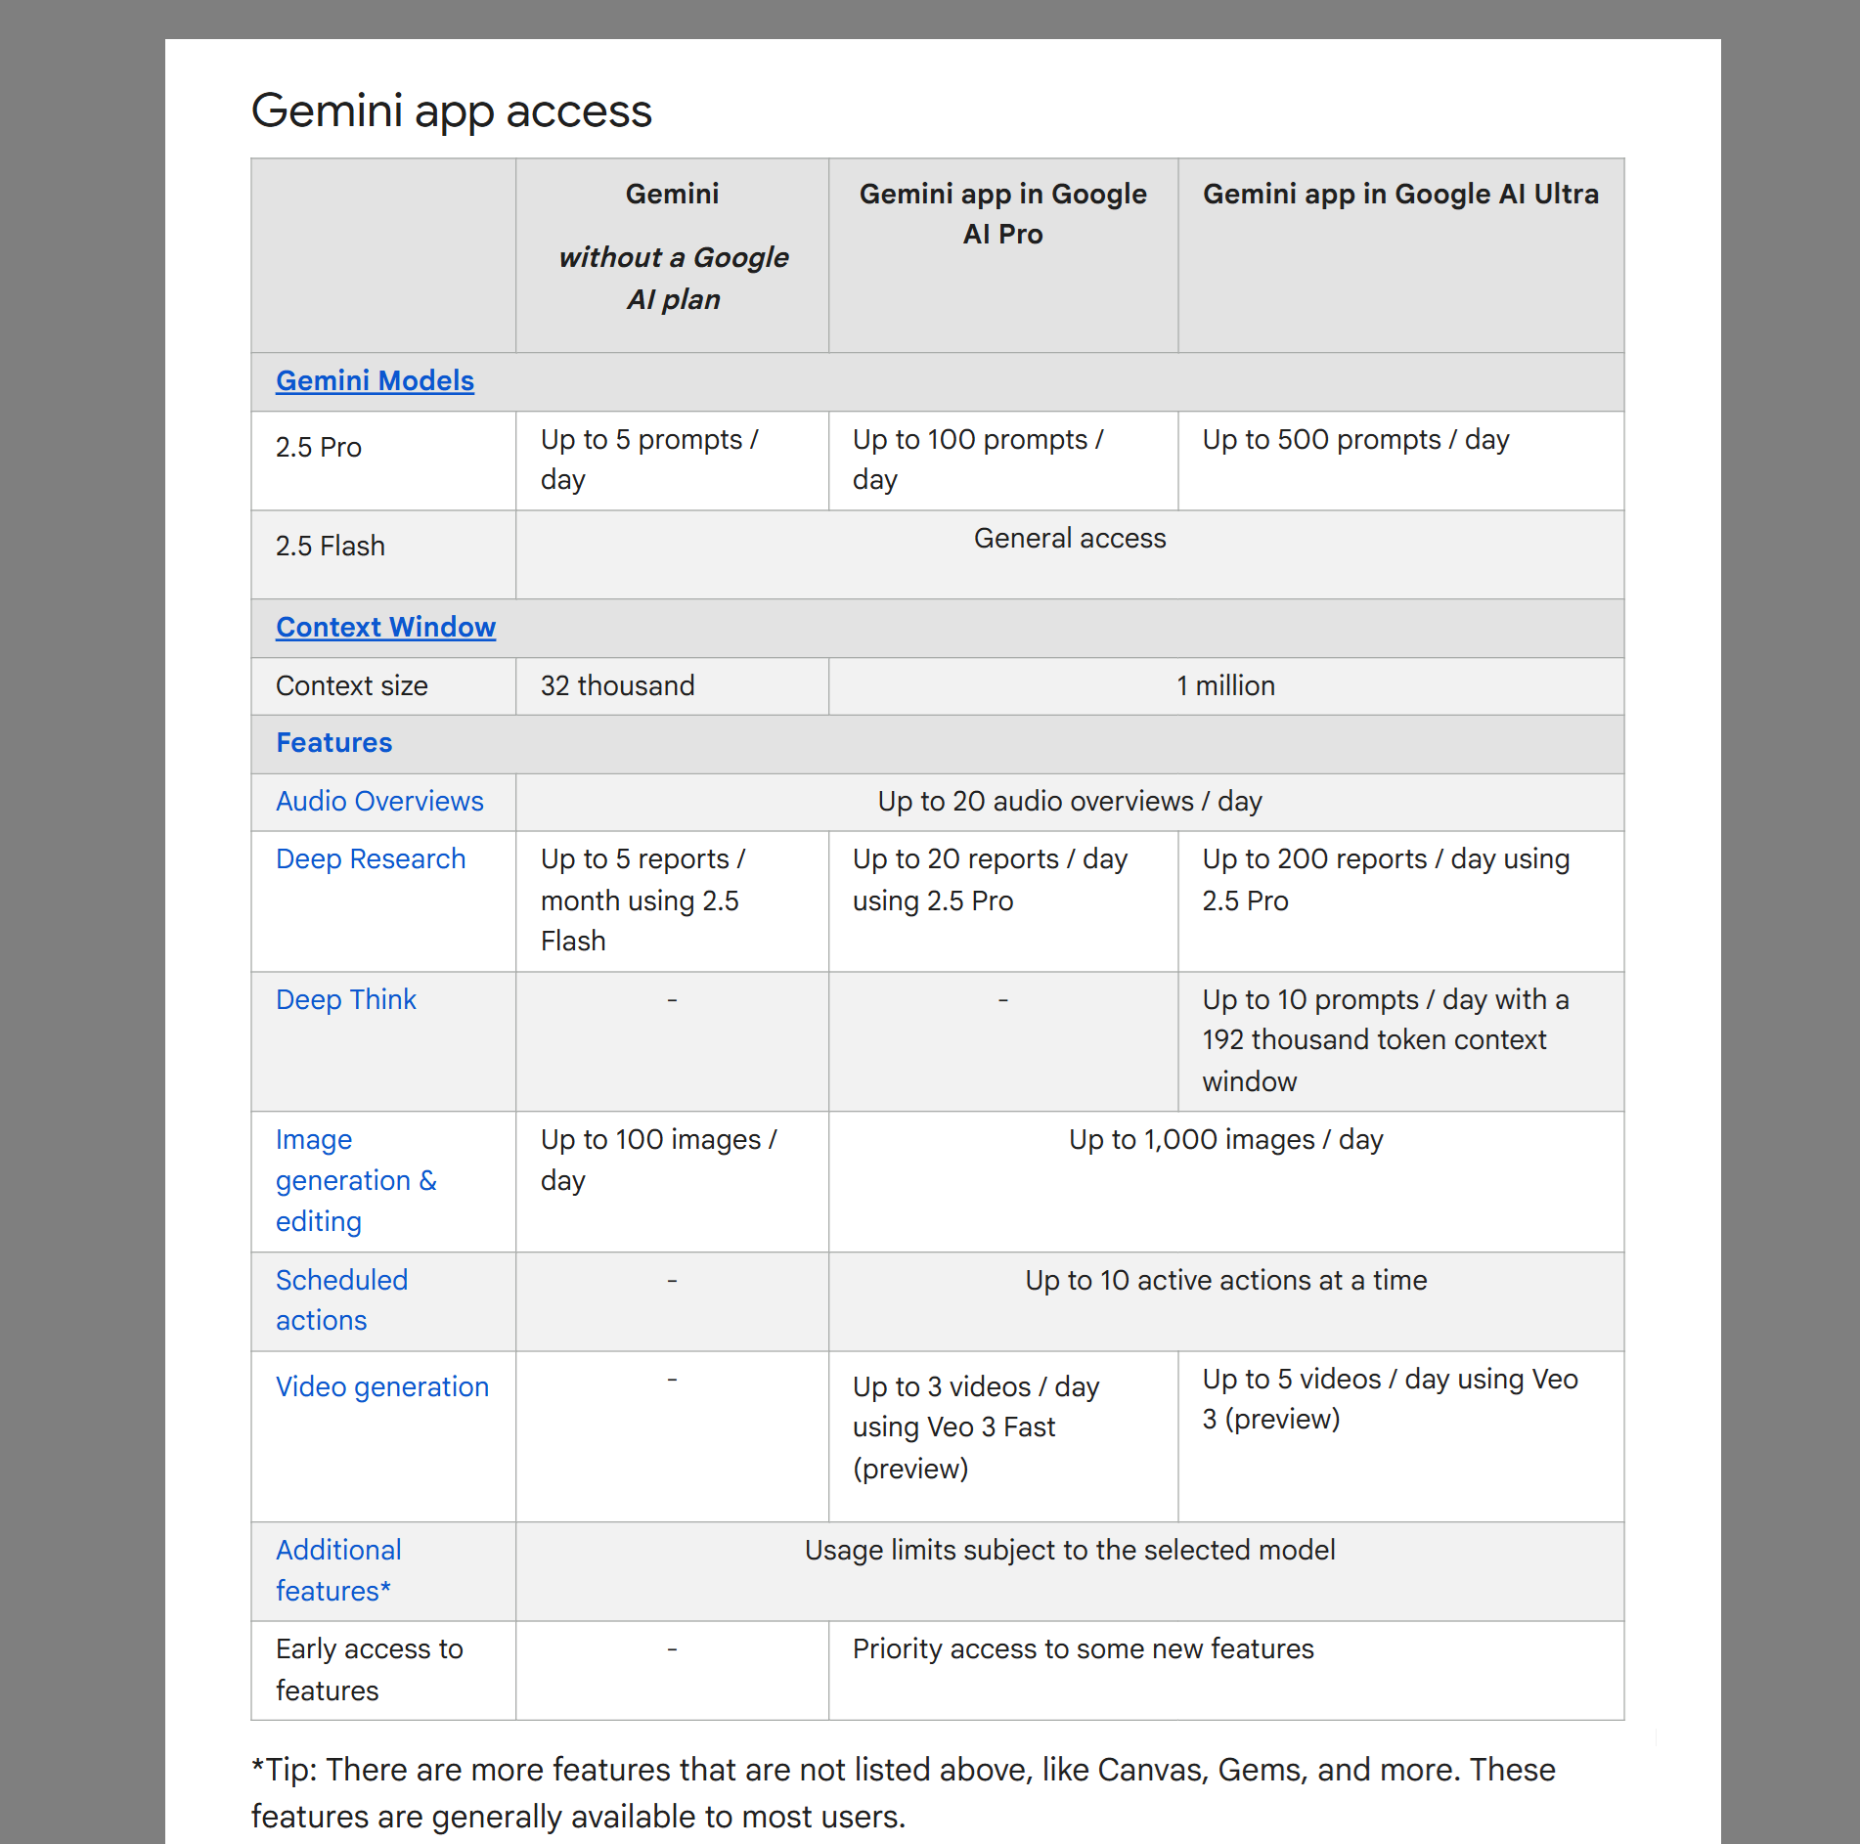Follow the Deep Research link
The height and width of the screenshot is (1844, 1860).
pos(371,858)
